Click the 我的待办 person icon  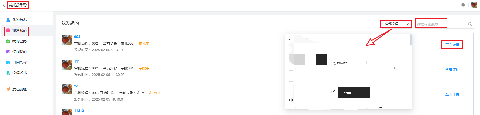(8, 20)
